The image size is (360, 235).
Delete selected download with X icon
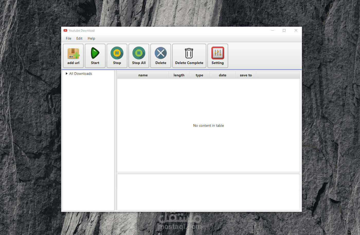[x=161, y=53]
